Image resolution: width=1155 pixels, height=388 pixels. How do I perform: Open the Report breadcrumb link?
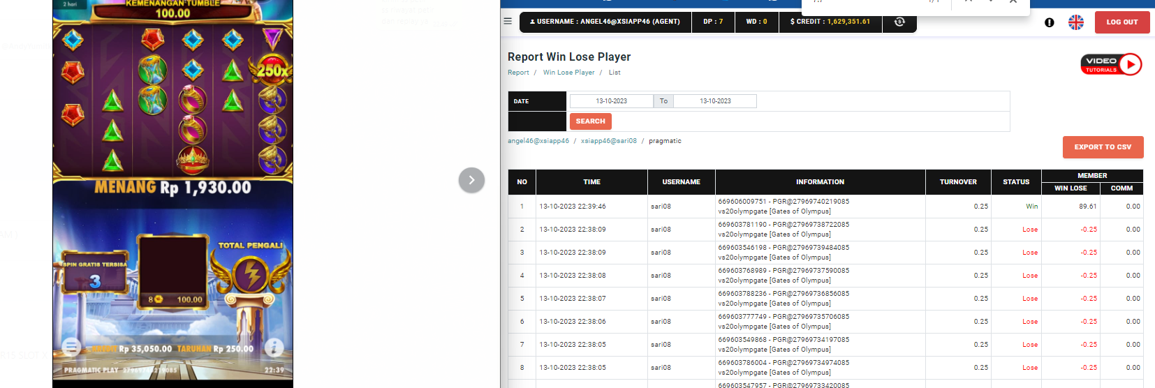point(518,73)
